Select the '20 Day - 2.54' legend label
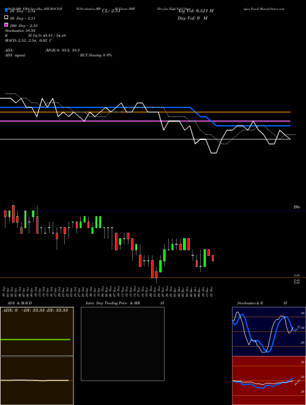This screenshot has height=405, width=306. tap(23, 11)
